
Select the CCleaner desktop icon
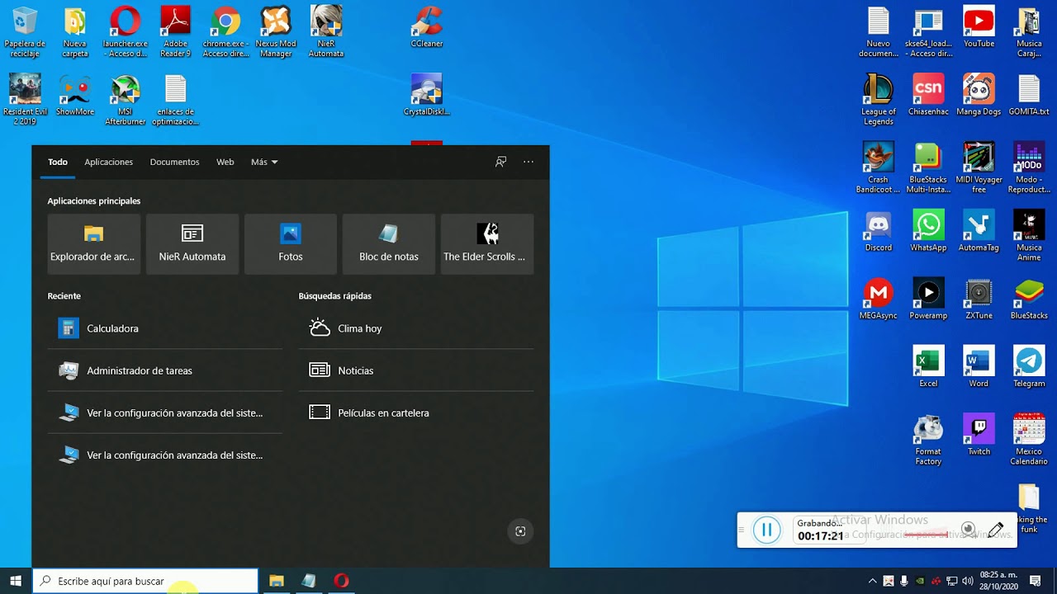427,27
